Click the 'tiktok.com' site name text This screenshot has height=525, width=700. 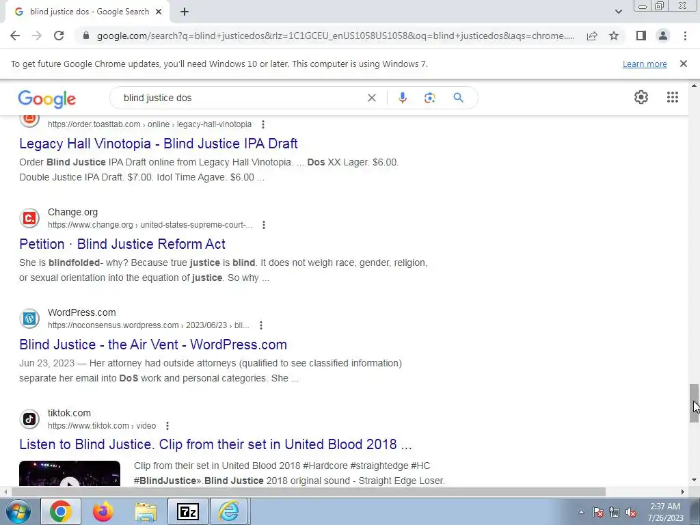69,413
